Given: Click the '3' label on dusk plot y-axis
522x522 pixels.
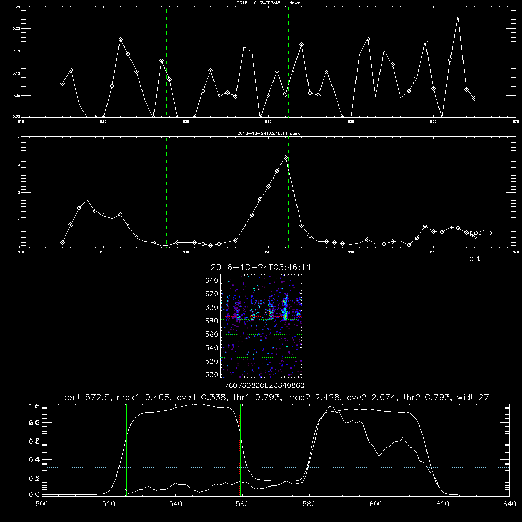Looking at the screenshot, I should (x=19, y=164).
